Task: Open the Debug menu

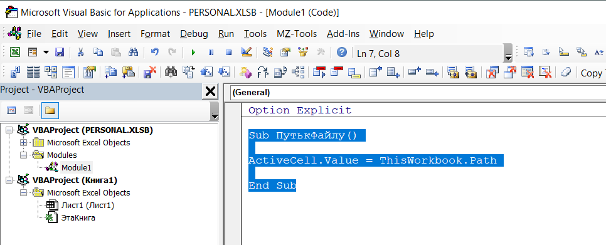Action: [194, 34]
